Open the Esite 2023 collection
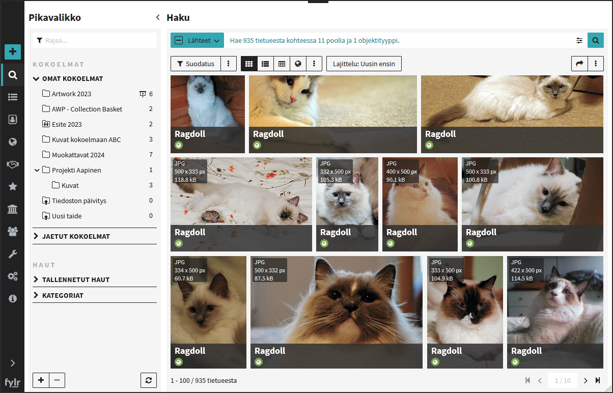613x393 pixels. click(x=67, y=124)
